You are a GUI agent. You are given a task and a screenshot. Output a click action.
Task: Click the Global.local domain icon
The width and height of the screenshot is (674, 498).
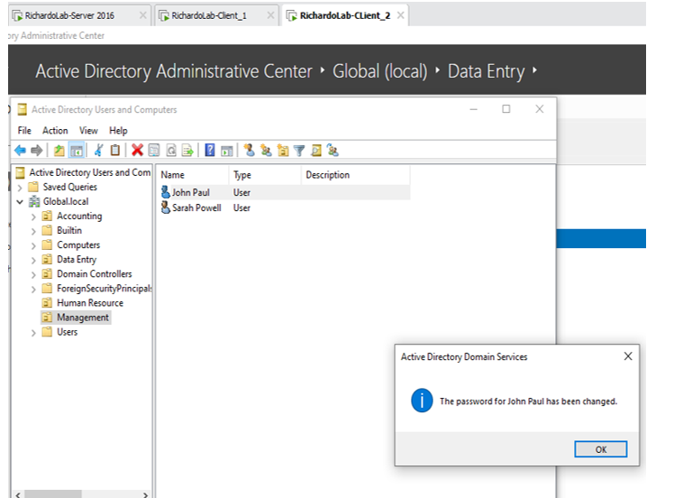tap(34, 201)
